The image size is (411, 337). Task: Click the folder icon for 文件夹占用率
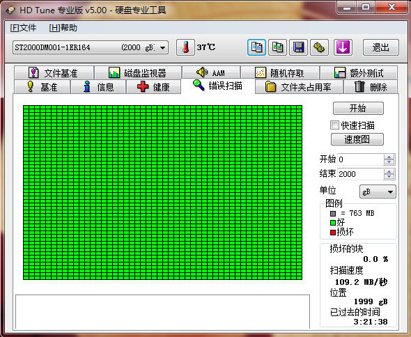coord(270,86)
